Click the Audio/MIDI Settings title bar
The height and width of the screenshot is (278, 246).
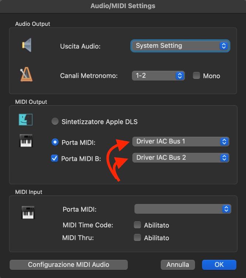pos(123,6)
